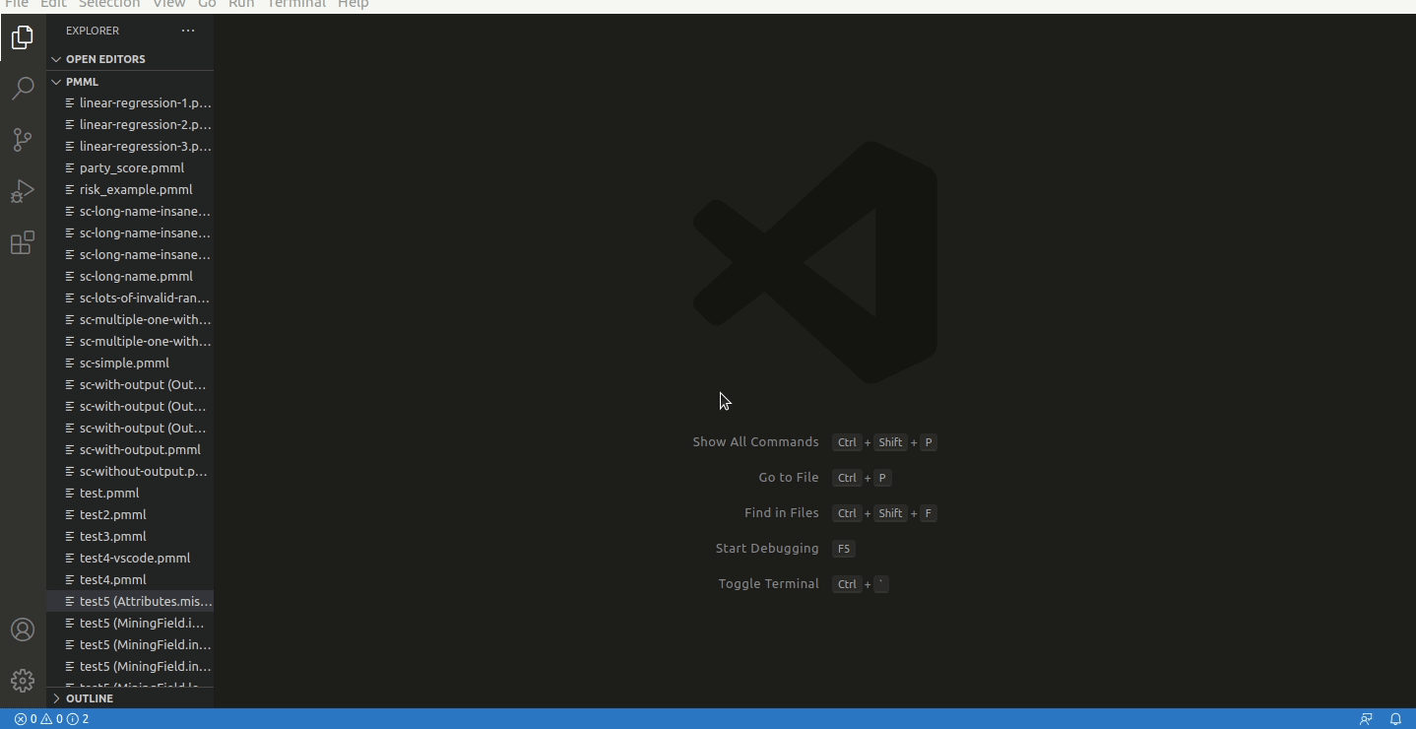Click the Start Debugging shortcut link
The image size is (1416, 729).
pyautogui.click(x=766, y=549)
